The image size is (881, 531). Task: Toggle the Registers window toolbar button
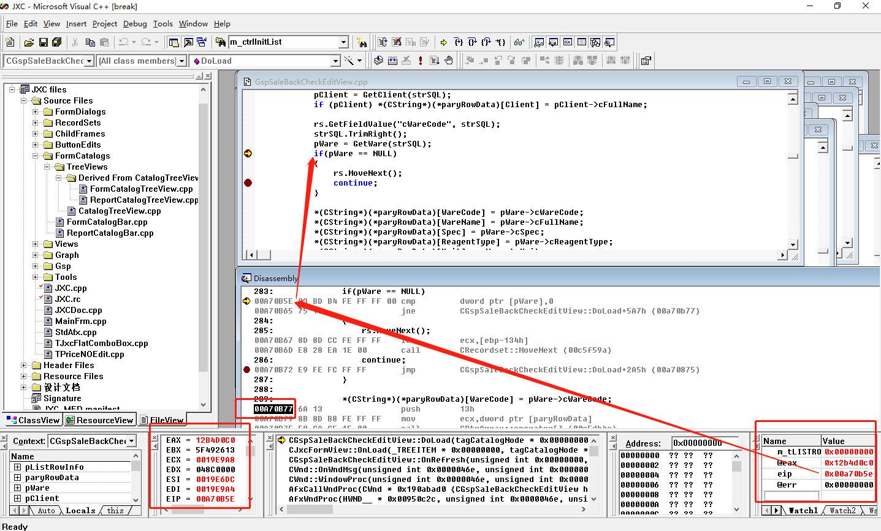(x=568, y=42)
